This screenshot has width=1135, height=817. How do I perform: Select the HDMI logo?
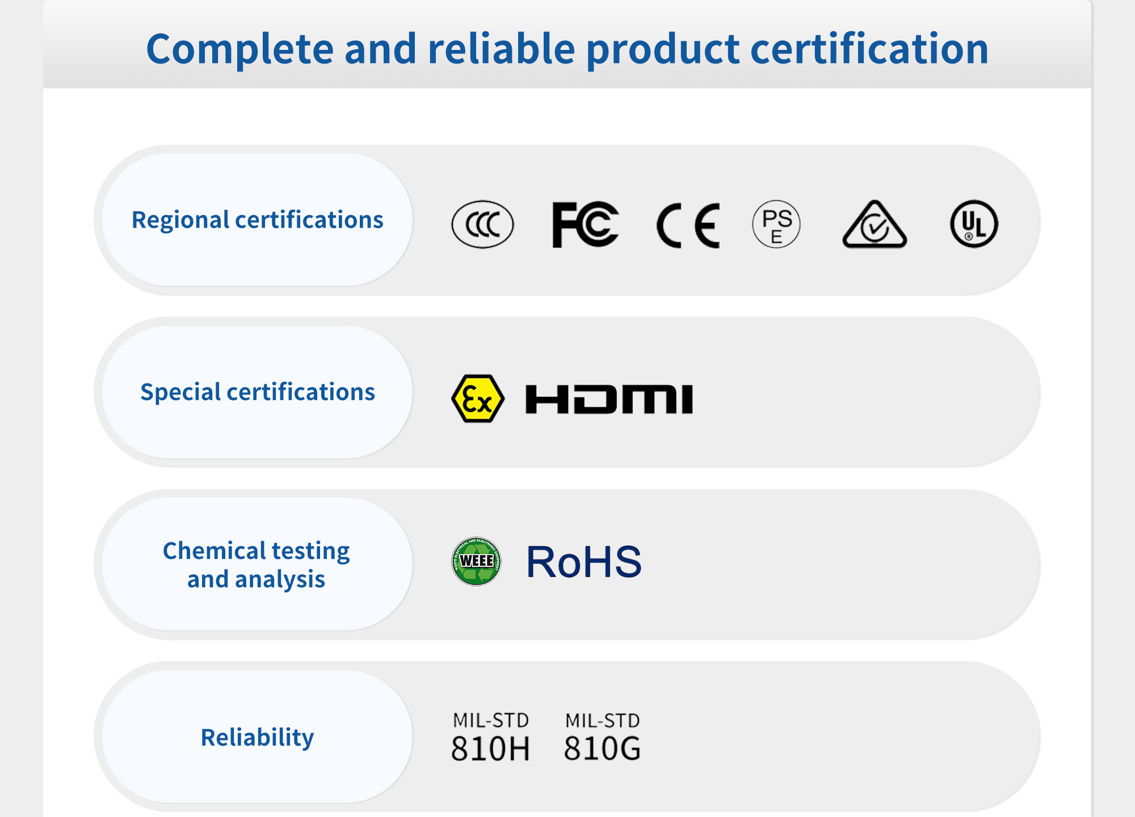609,399
